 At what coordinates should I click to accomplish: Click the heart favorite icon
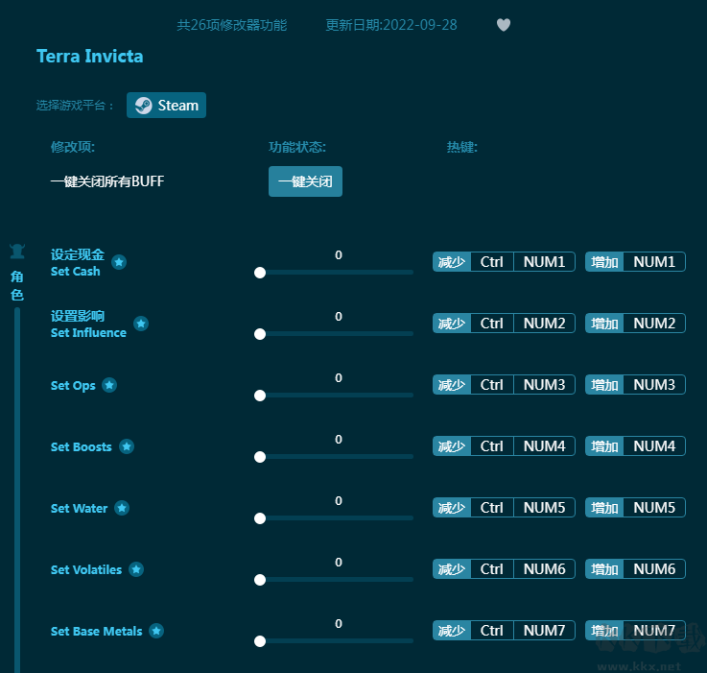[x=504, y=25]
